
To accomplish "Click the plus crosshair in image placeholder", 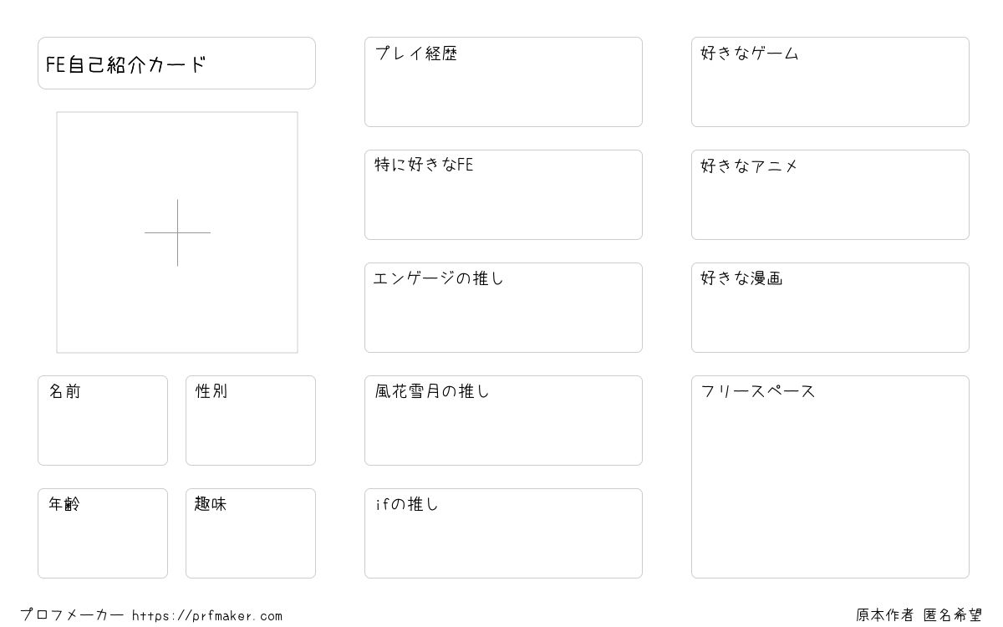I will point(177,232).
